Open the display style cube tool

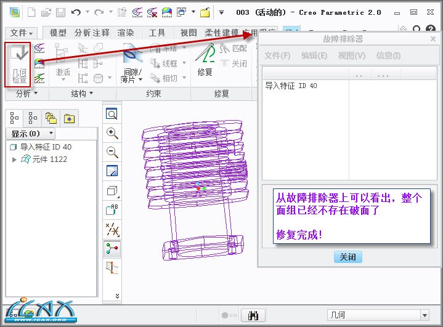point(112,190)
